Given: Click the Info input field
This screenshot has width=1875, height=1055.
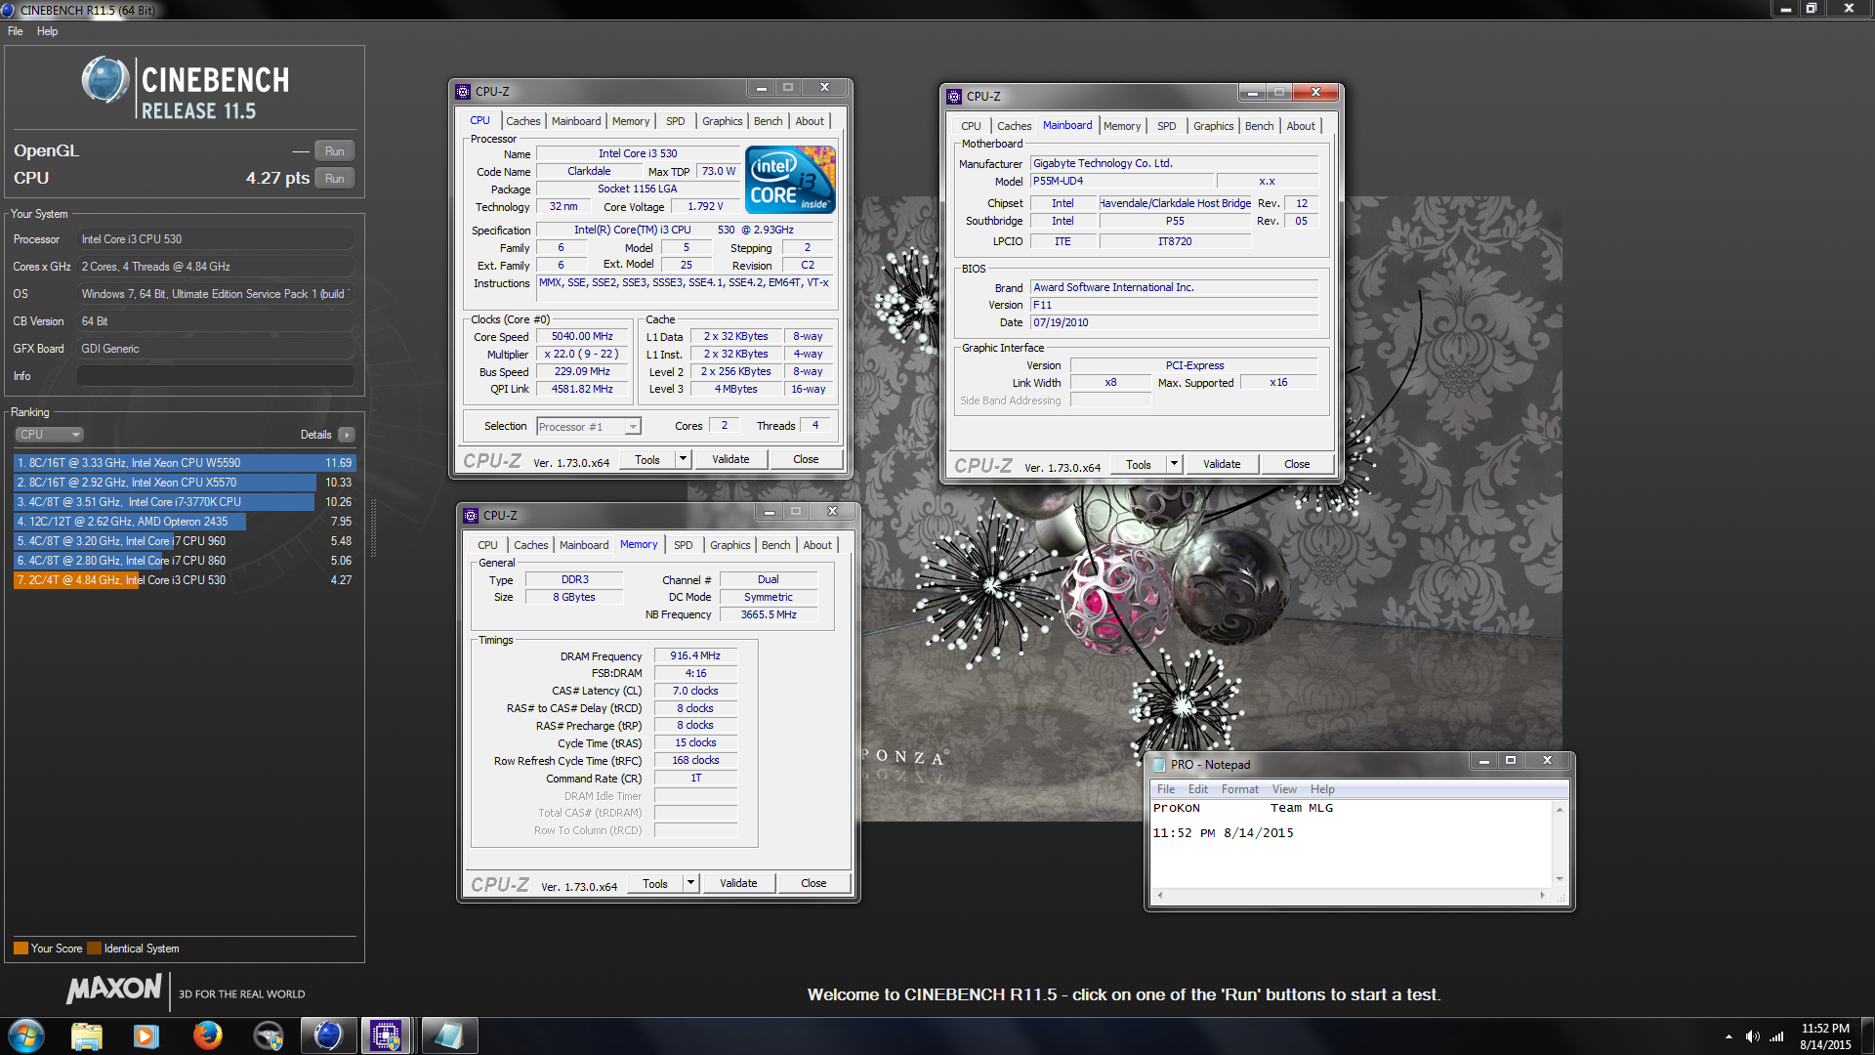Looking at the screenshot, I should (216, 376).
